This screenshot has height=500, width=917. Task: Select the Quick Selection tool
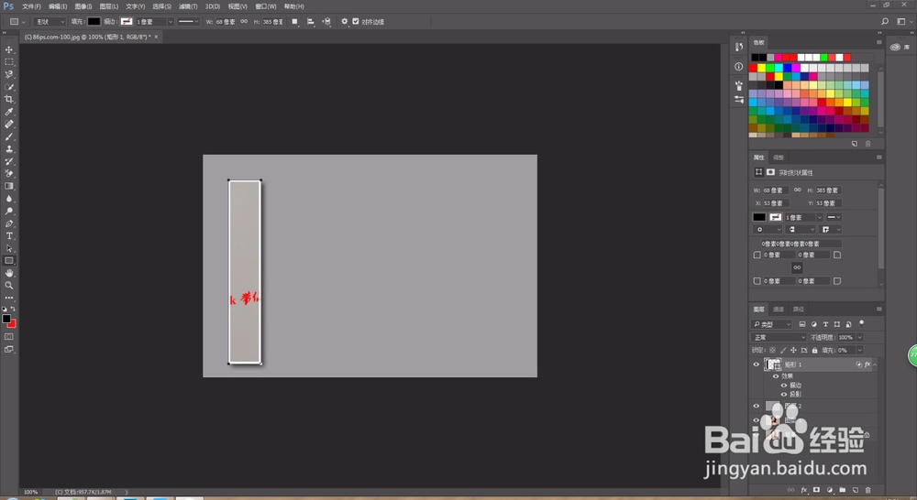[x=9, y=86]
